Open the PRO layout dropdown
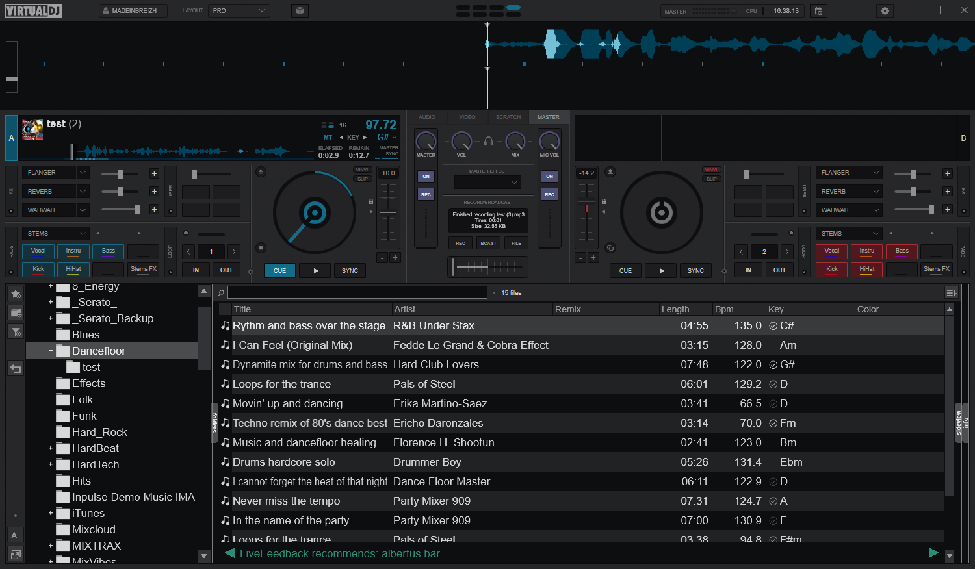 point(239,11)
